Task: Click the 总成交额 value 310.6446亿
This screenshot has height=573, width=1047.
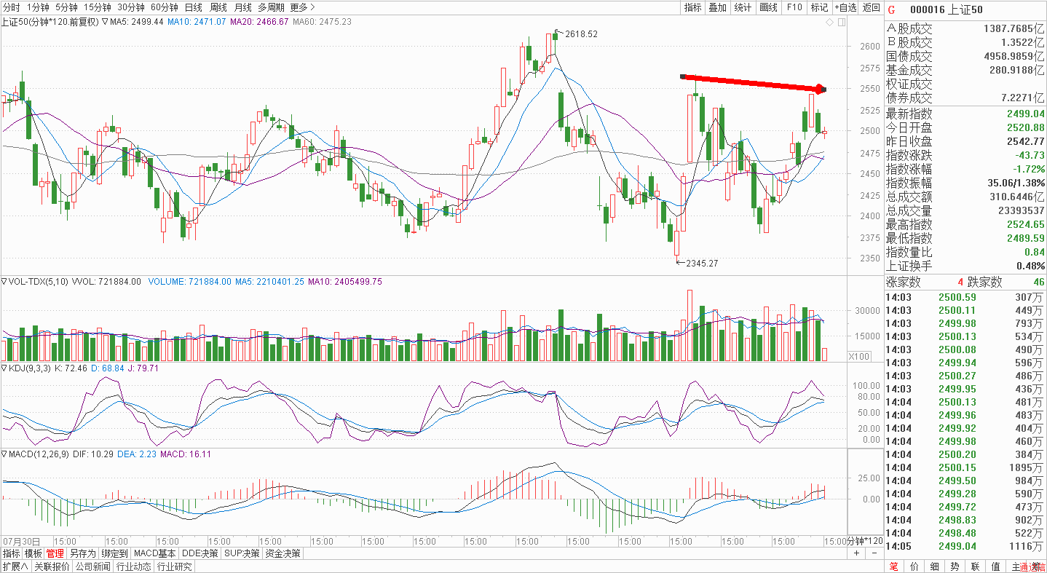Action: [x=1017, y=197]
